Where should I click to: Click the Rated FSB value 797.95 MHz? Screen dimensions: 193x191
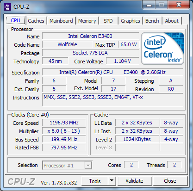[64, 148]
